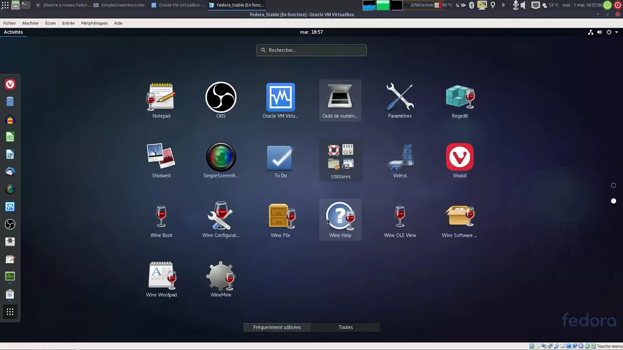Open the system monitor dock icon

click(10, 277)
